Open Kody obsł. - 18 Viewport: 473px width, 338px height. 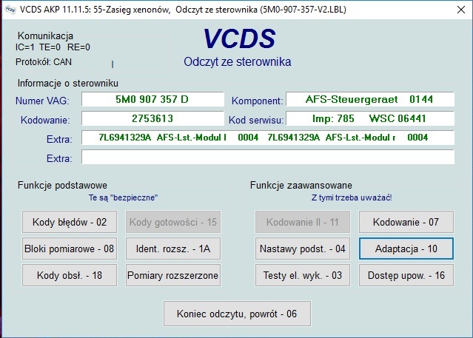[70, 275]
